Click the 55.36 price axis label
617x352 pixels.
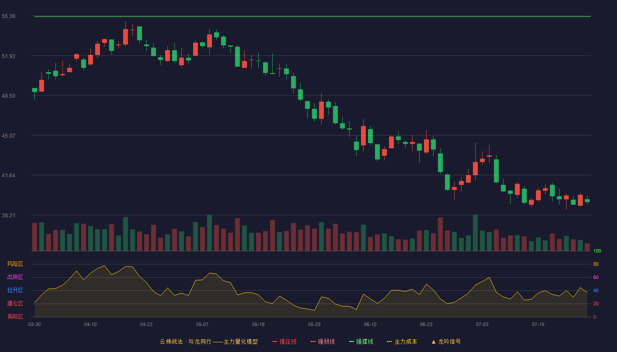coord(8,16)
